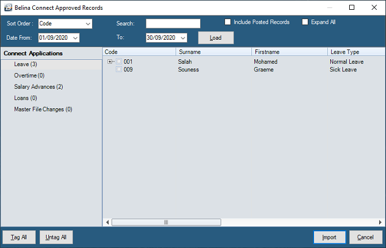Expand the tree node for record 001
Image resolution: width=386 pixels, height=248 pixels.
[110, 62]
